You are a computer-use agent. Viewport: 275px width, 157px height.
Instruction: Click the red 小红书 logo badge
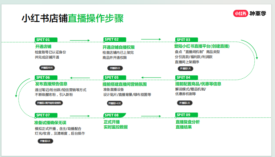coord(240,13)
